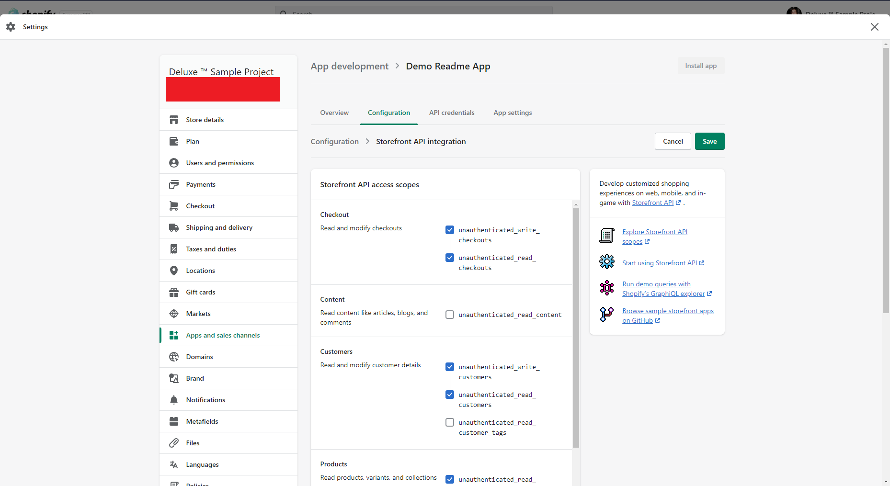The width and height of the screenshot is (890, 486).
Task: Enable unauthenticated_read_content scope
Action: pyautogui.click(x=450, y=315)
